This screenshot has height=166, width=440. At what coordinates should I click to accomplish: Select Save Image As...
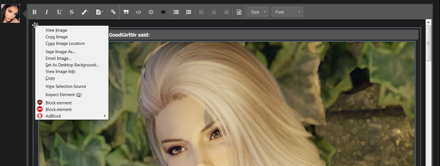(x=72, y=51)
